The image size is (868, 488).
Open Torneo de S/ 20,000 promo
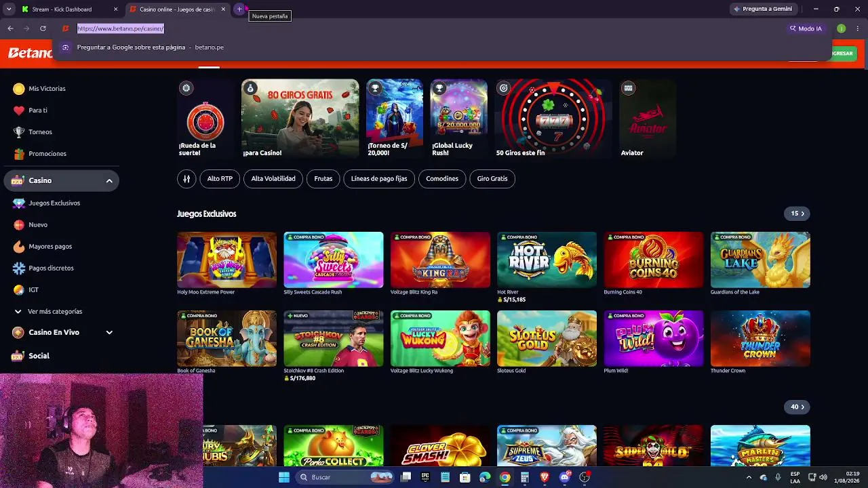coord(394,119)
